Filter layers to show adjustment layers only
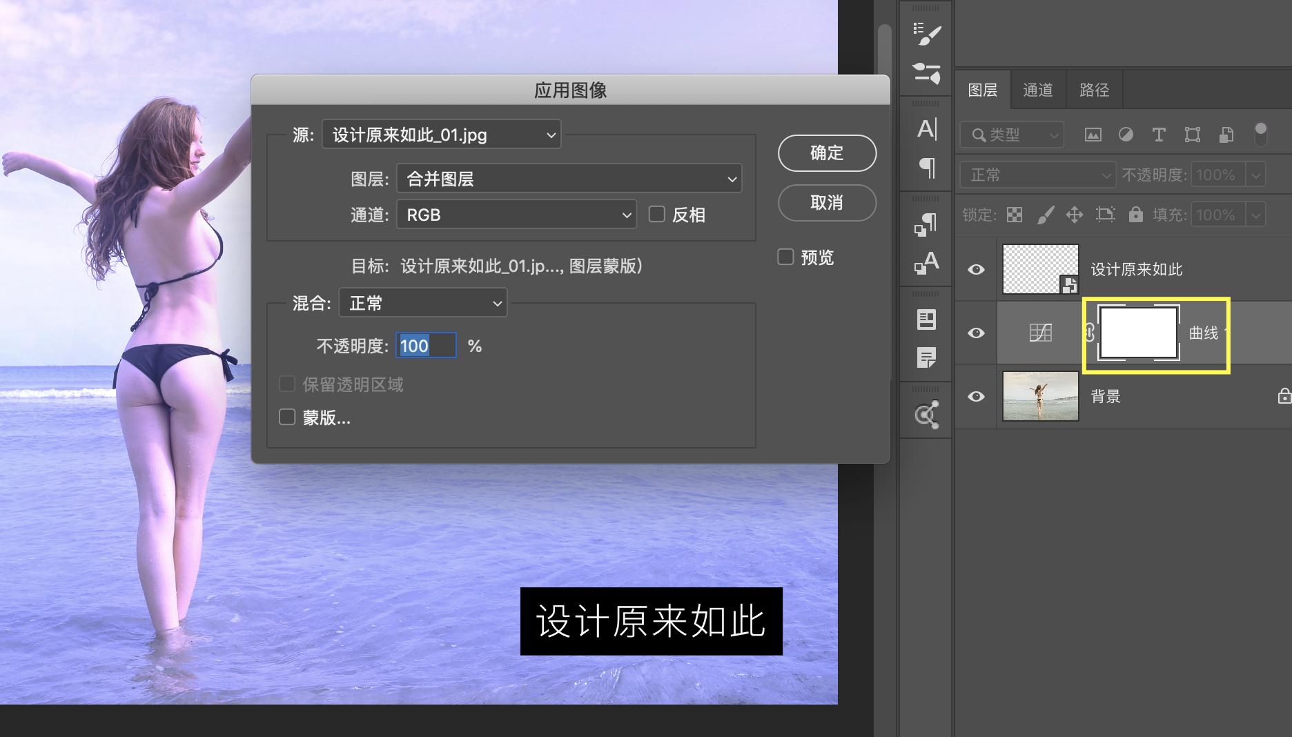 pos(1126,135)
